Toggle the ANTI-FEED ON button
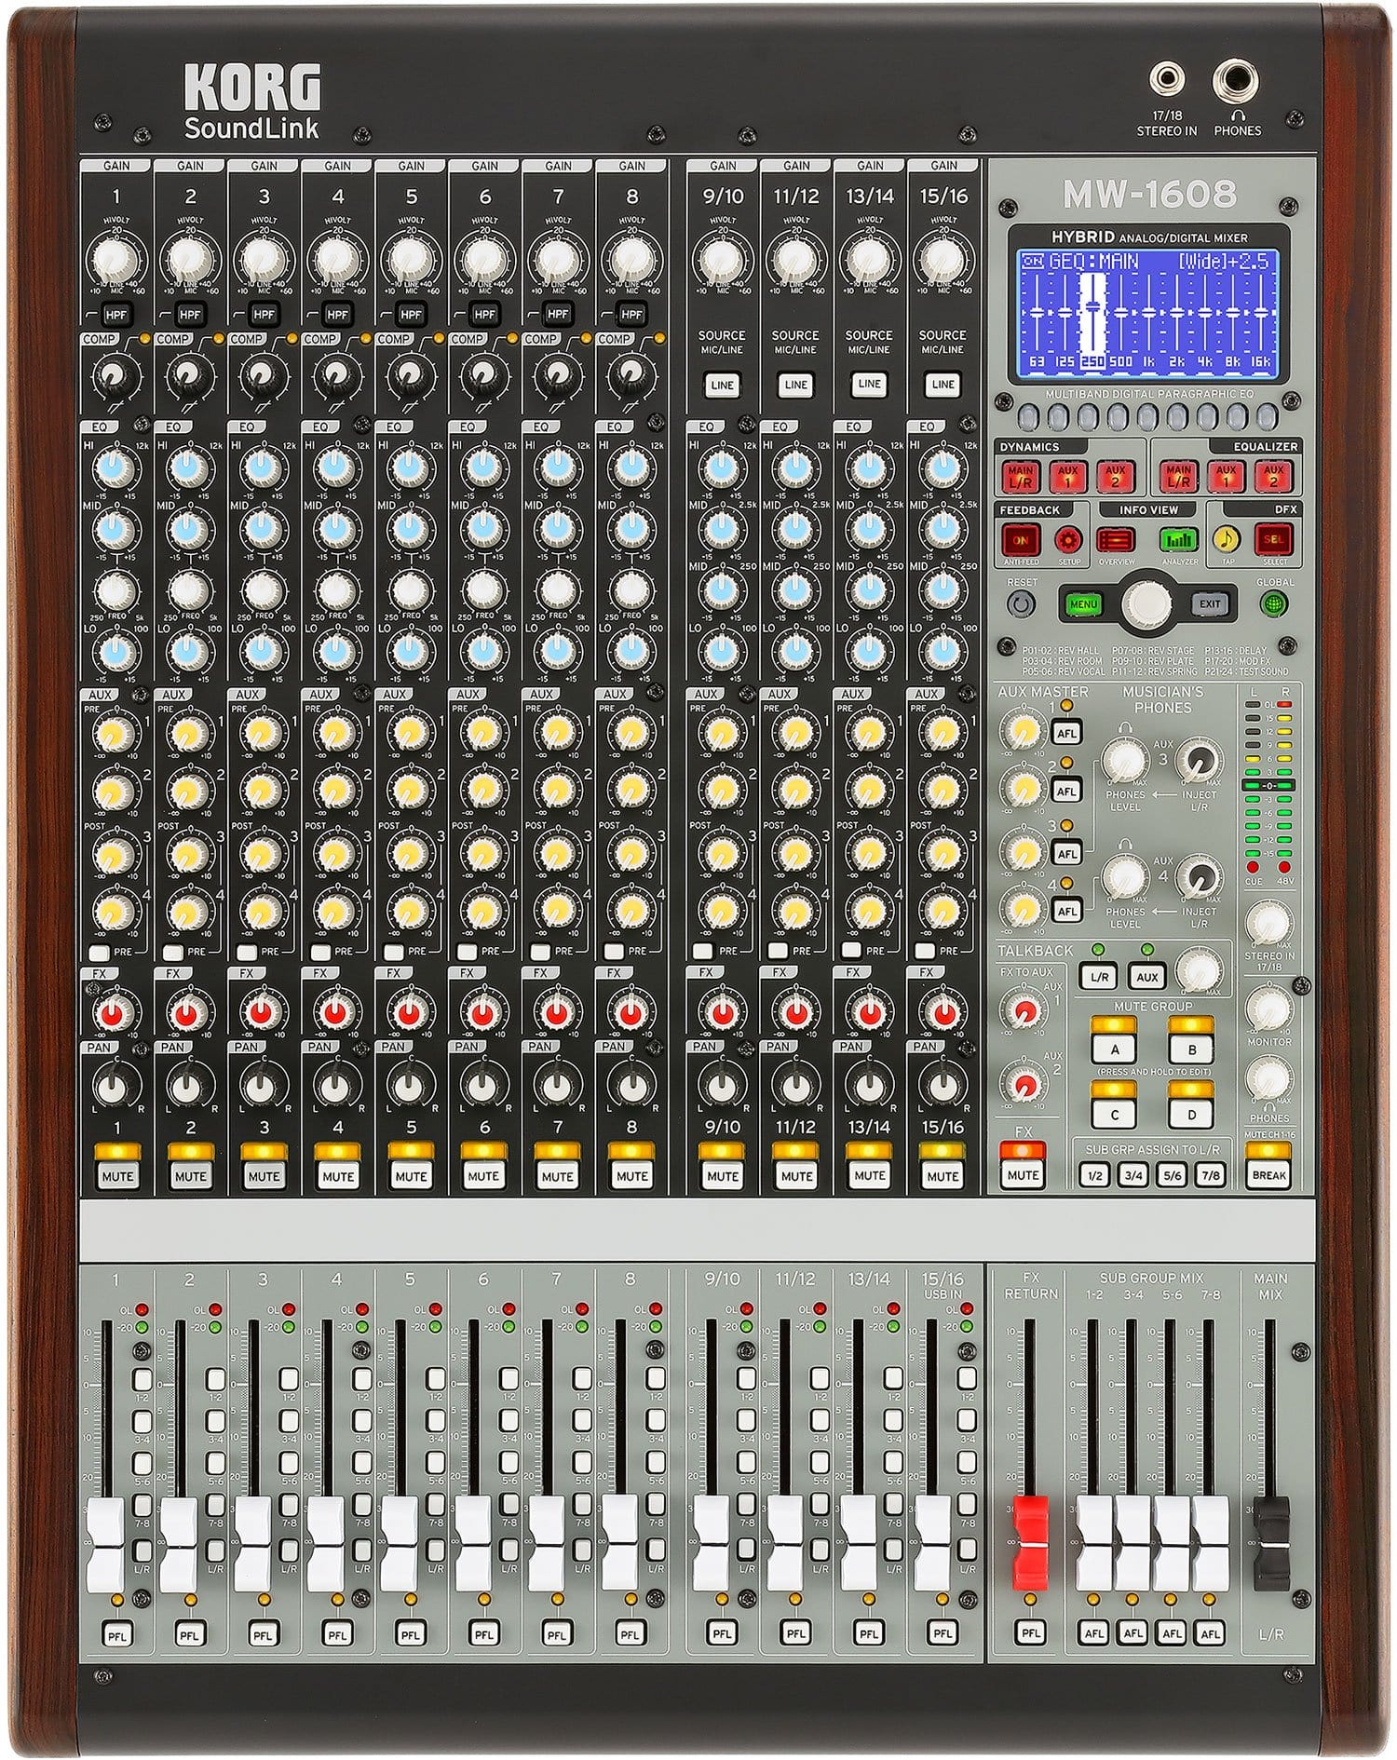 tap(1021, 539)
